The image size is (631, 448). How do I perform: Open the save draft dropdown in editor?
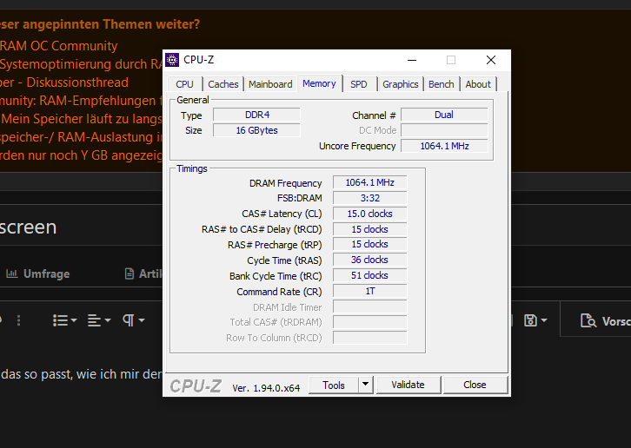535,320
